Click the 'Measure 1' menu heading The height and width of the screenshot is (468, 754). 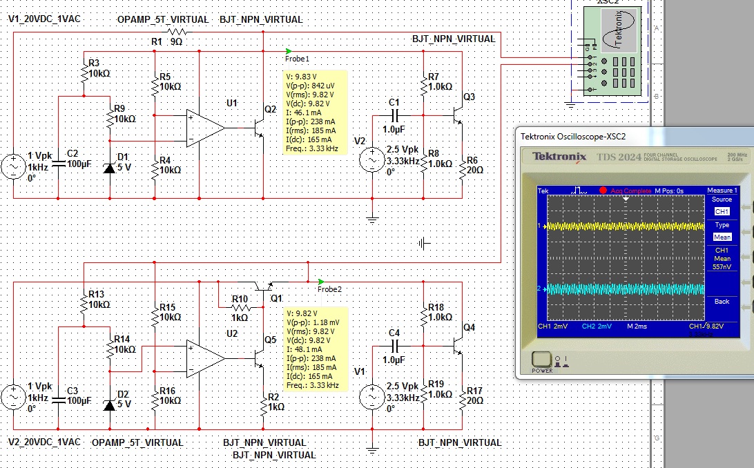[722, 191]
